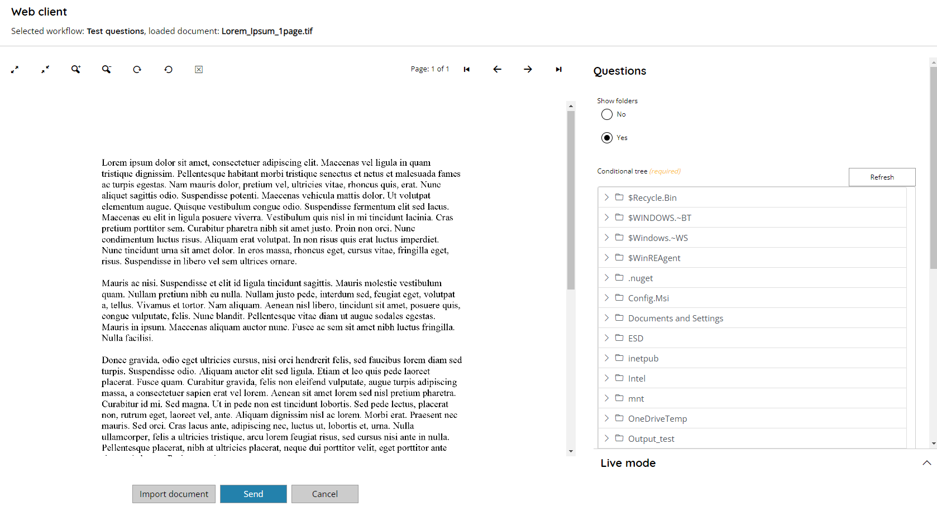
Task: Toggle the Show folders option to No
Action: tap(607, 114)
